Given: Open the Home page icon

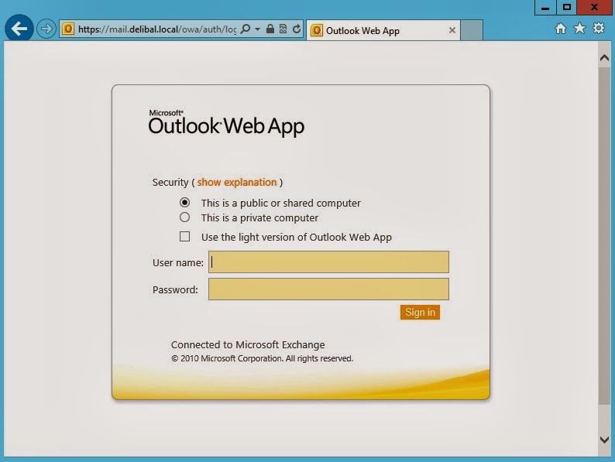Looking at the screenshot, I should pyautogui.click(x=561, y=29).
